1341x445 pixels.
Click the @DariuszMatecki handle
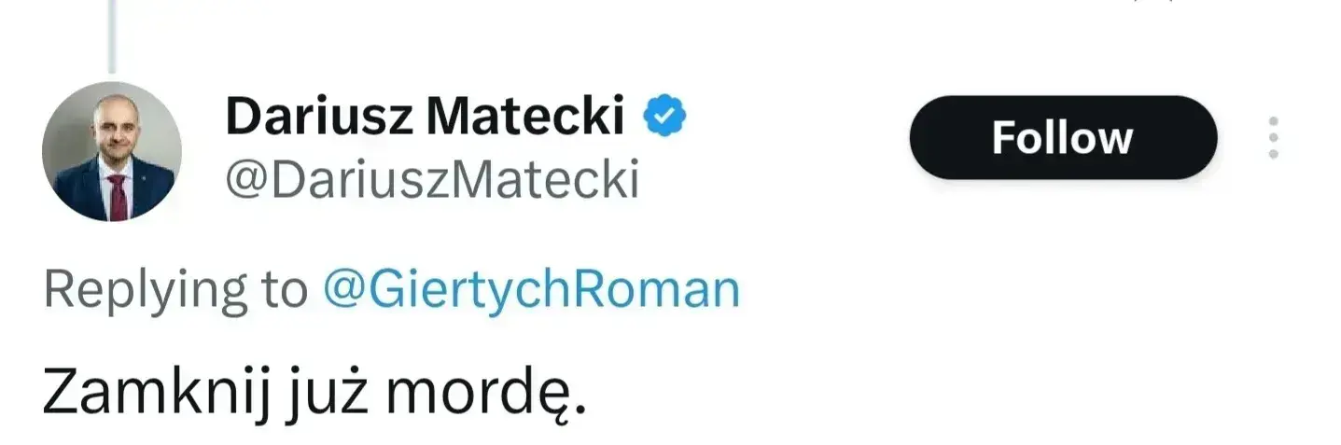tap(432, 178)
